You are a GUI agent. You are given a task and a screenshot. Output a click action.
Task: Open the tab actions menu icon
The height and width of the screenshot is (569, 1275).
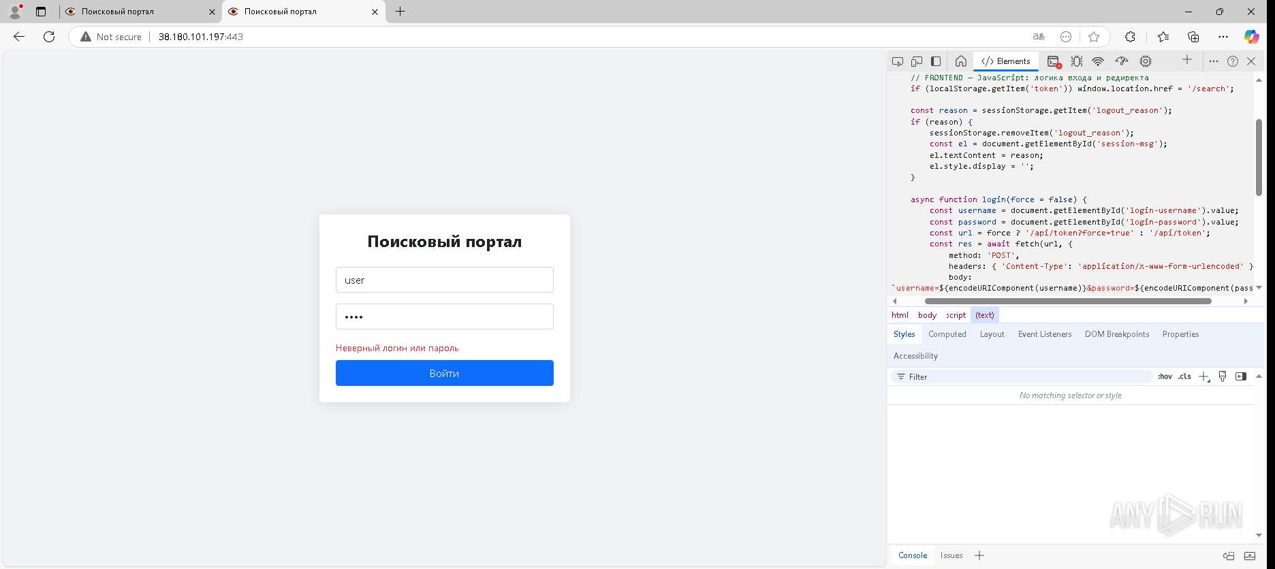(x=41, y=12)
